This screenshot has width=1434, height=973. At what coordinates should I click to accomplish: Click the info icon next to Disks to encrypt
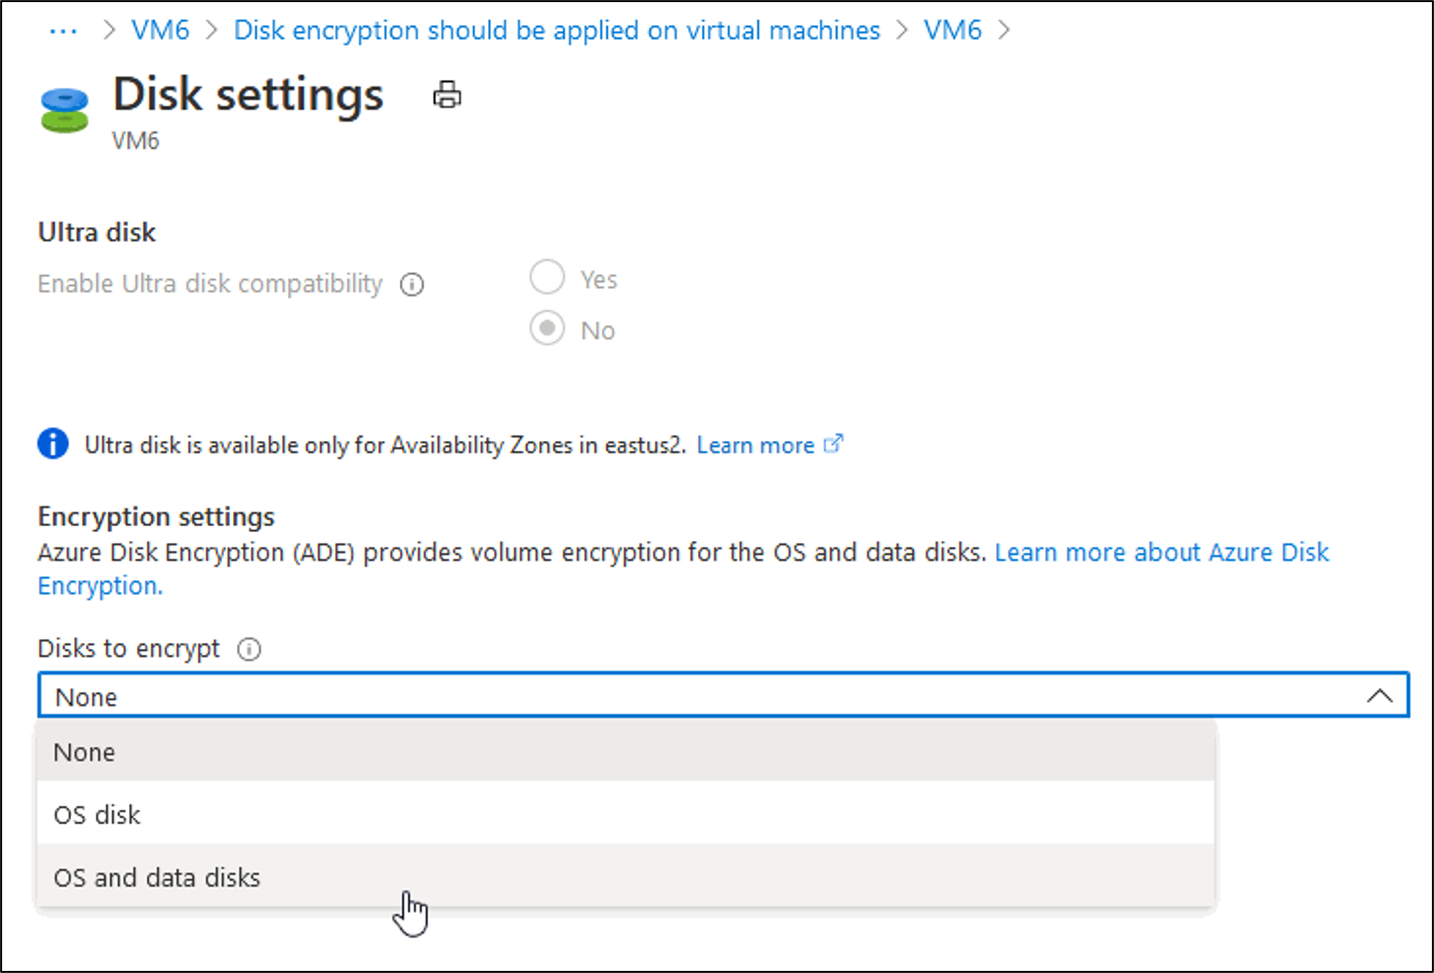click(x=249, y=649)
